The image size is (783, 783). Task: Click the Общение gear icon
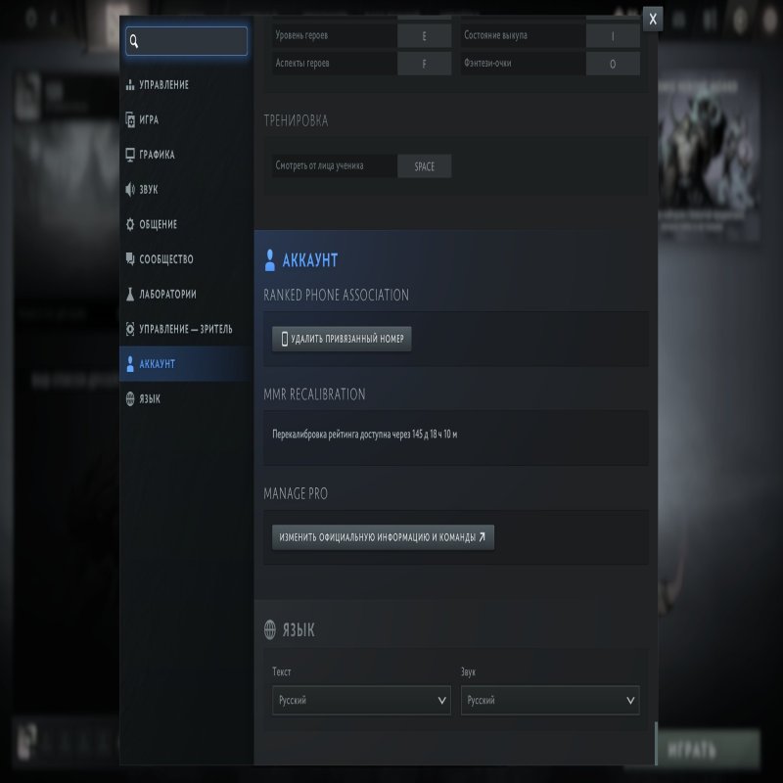pyautogui.click(x=130, y=224)
